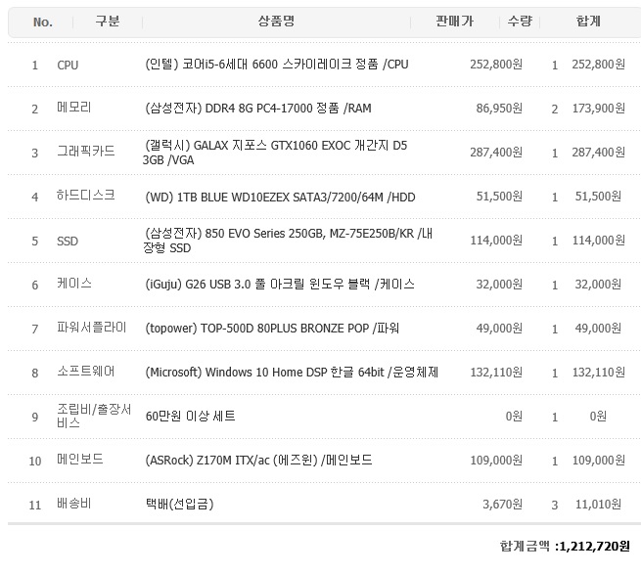641x573 pixels.
Task: Click the grand total '1,212,720원'
Action: pyautogui.click(x=594, y=546)
